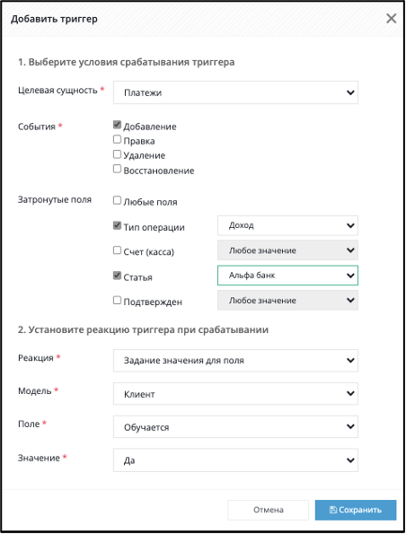Toggle the Тип операции checkbox

tap(117, 225)
